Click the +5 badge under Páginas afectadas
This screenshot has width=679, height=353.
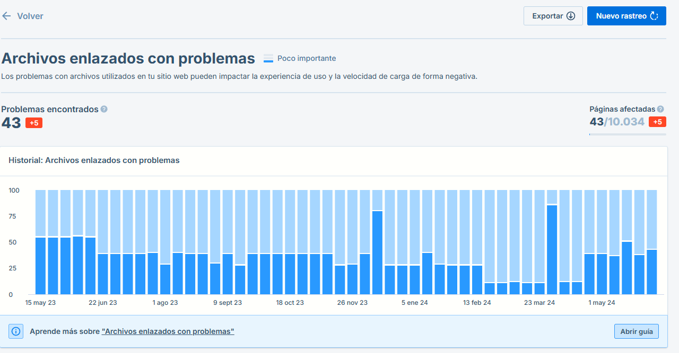click(x=658, y=121)
